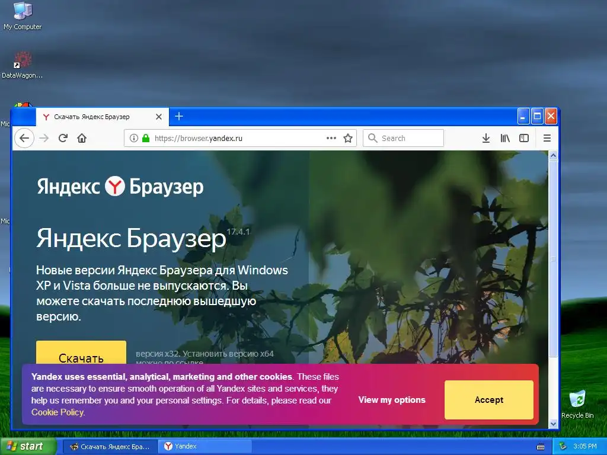Open the page actions three-dot menu
Image resolution: width=607 pixels, height=455 pixels.
(331, 138)
